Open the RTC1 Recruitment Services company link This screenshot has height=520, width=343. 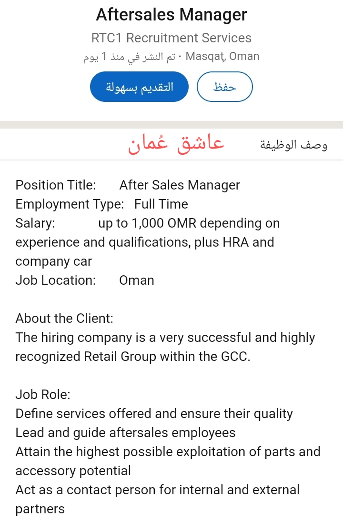pos(171,38)
